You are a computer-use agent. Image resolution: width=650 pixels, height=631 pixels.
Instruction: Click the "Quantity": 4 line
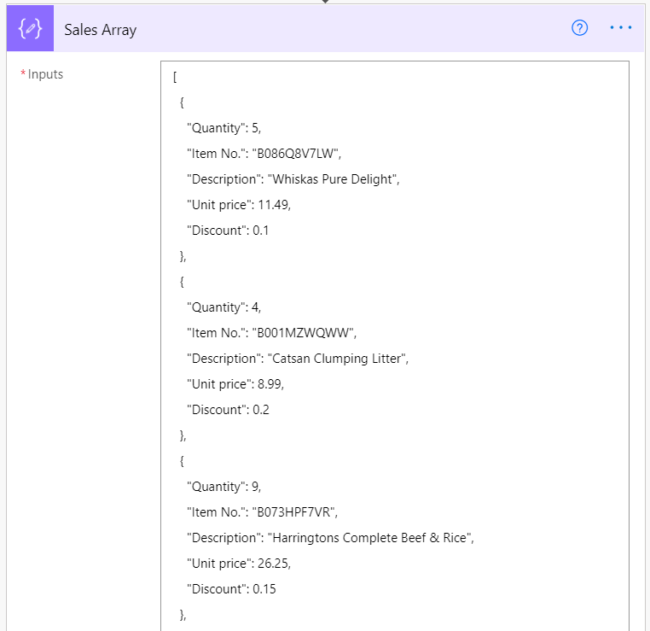tap(224, 307)
